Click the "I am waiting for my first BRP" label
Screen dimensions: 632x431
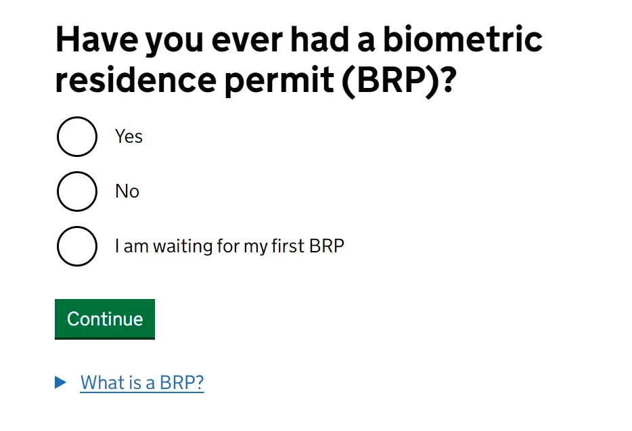pos(229,246)
